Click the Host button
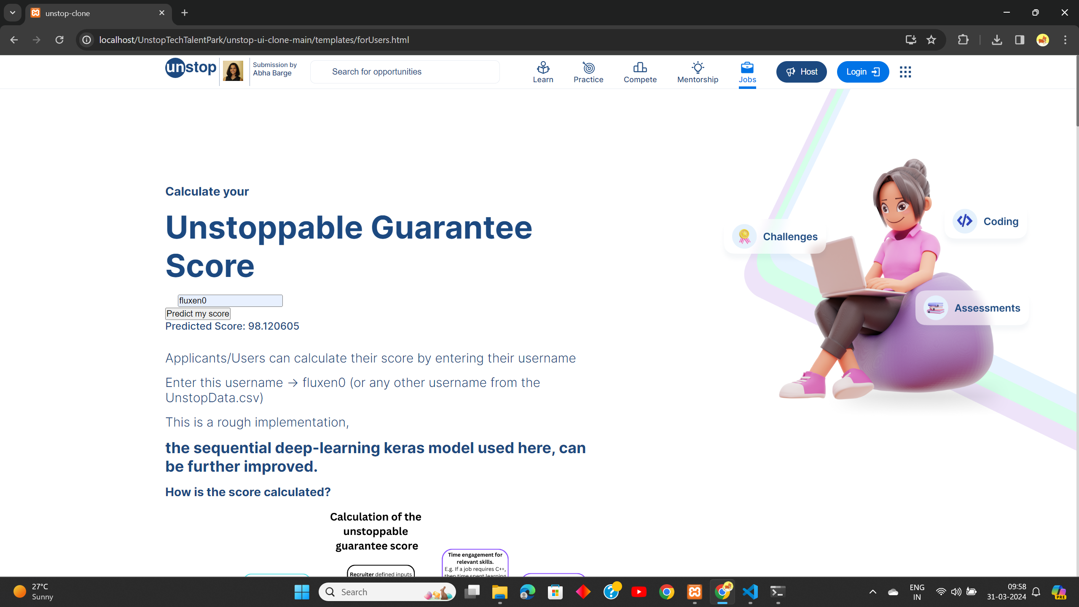The height and width of the screenshot is (607, 1079). 801,72
